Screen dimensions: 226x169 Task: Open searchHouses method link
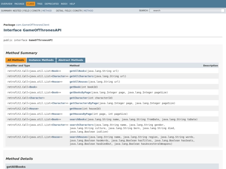coord(79,137)
